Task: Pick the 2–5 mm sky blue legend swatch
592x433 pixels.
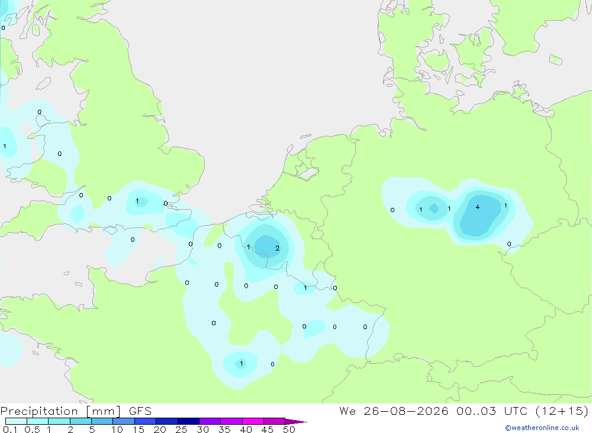Action: click(81, 421)
